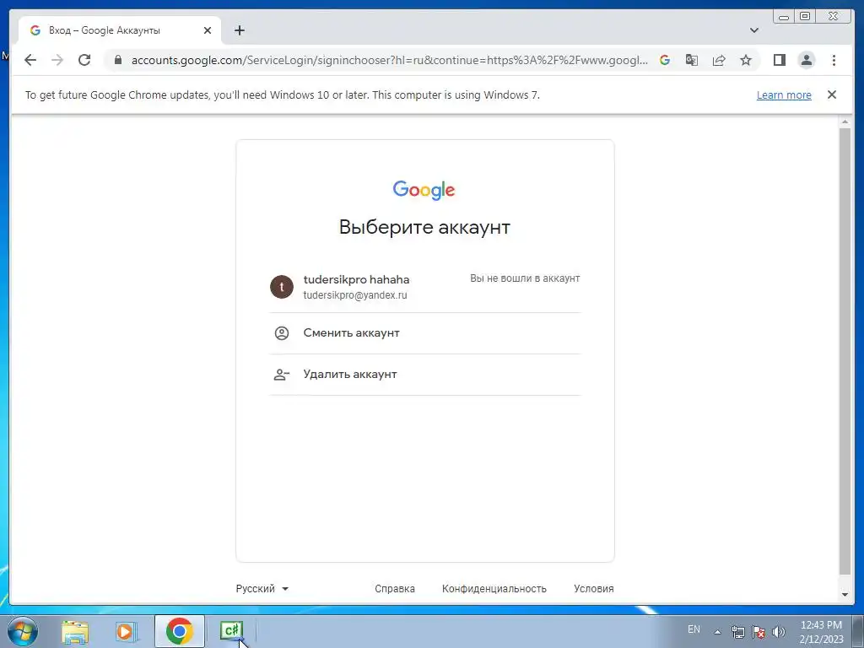This screenshot has height=648, width=864.
Task: Select Удалить аккаунт option
Action: tap(425, 374)
